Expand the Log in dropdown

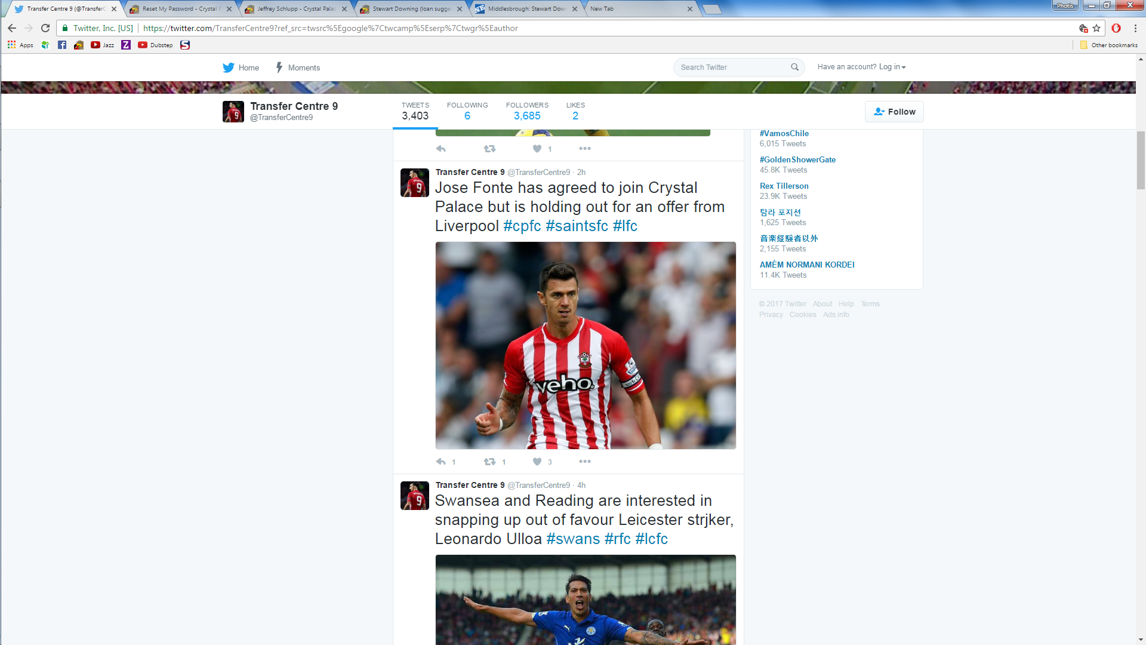(x=892, y=67)
